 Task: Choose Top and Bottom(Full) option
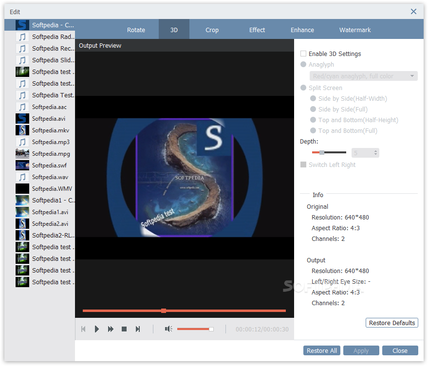coord(313,130)
